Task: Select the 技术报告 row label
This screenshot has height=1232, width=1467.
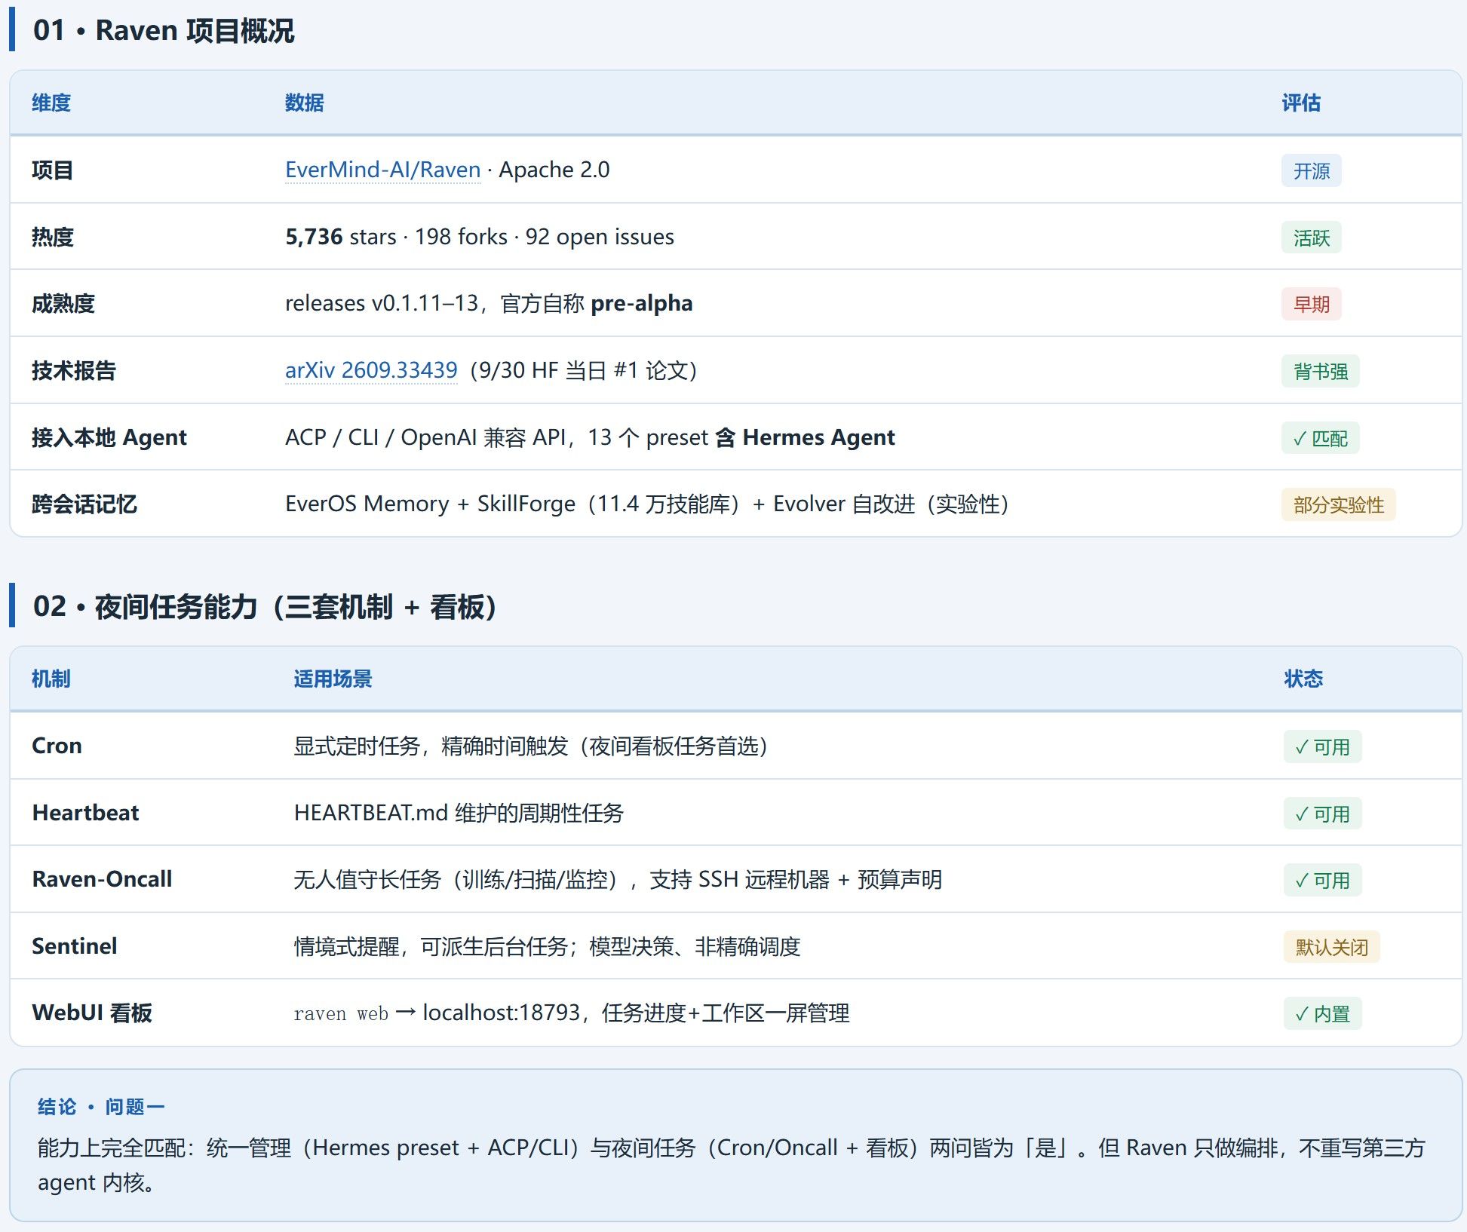Action: click(74, 370)
